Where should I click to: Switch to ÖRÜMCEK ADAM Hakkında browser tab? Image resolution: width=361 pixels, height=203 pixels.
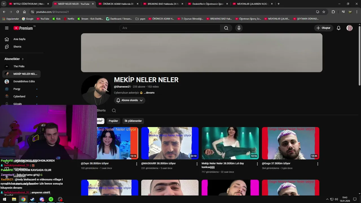119,4
